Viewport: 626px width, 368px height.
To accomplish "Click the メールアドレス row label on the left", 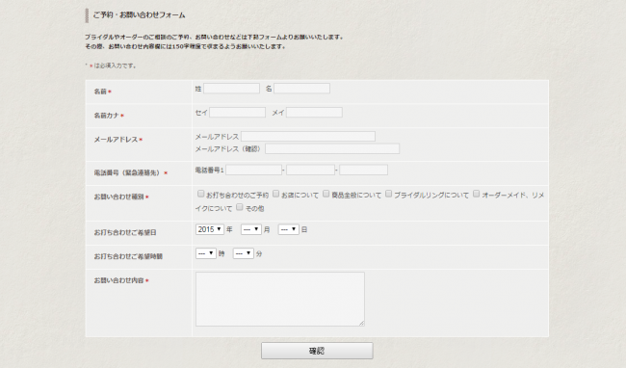I will point(116,140).
